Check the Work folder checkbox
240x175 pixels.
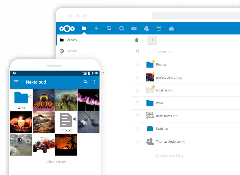point(137,103)
